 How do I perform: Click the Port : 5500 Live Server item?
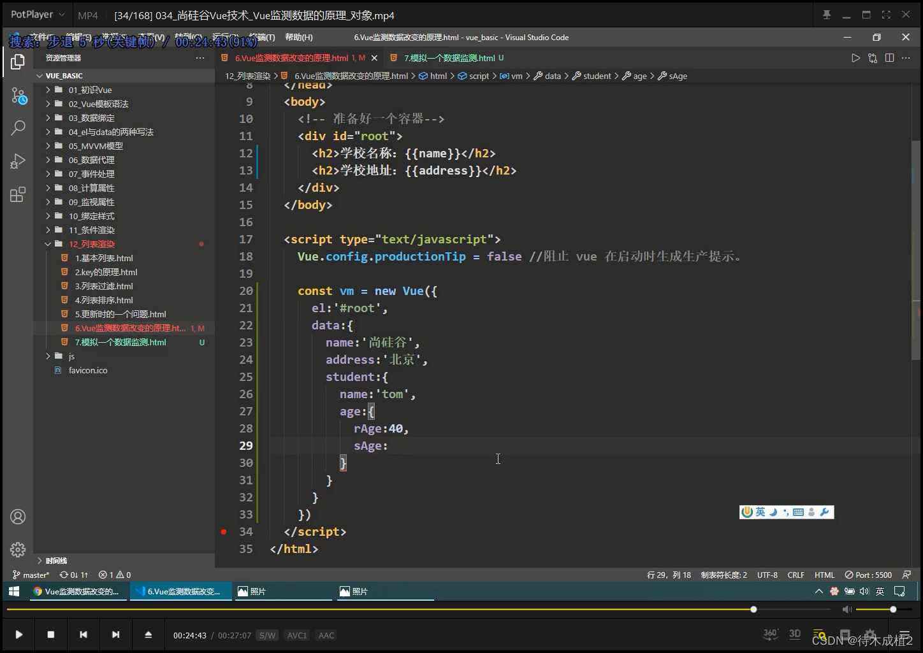(x=868, y=575)
